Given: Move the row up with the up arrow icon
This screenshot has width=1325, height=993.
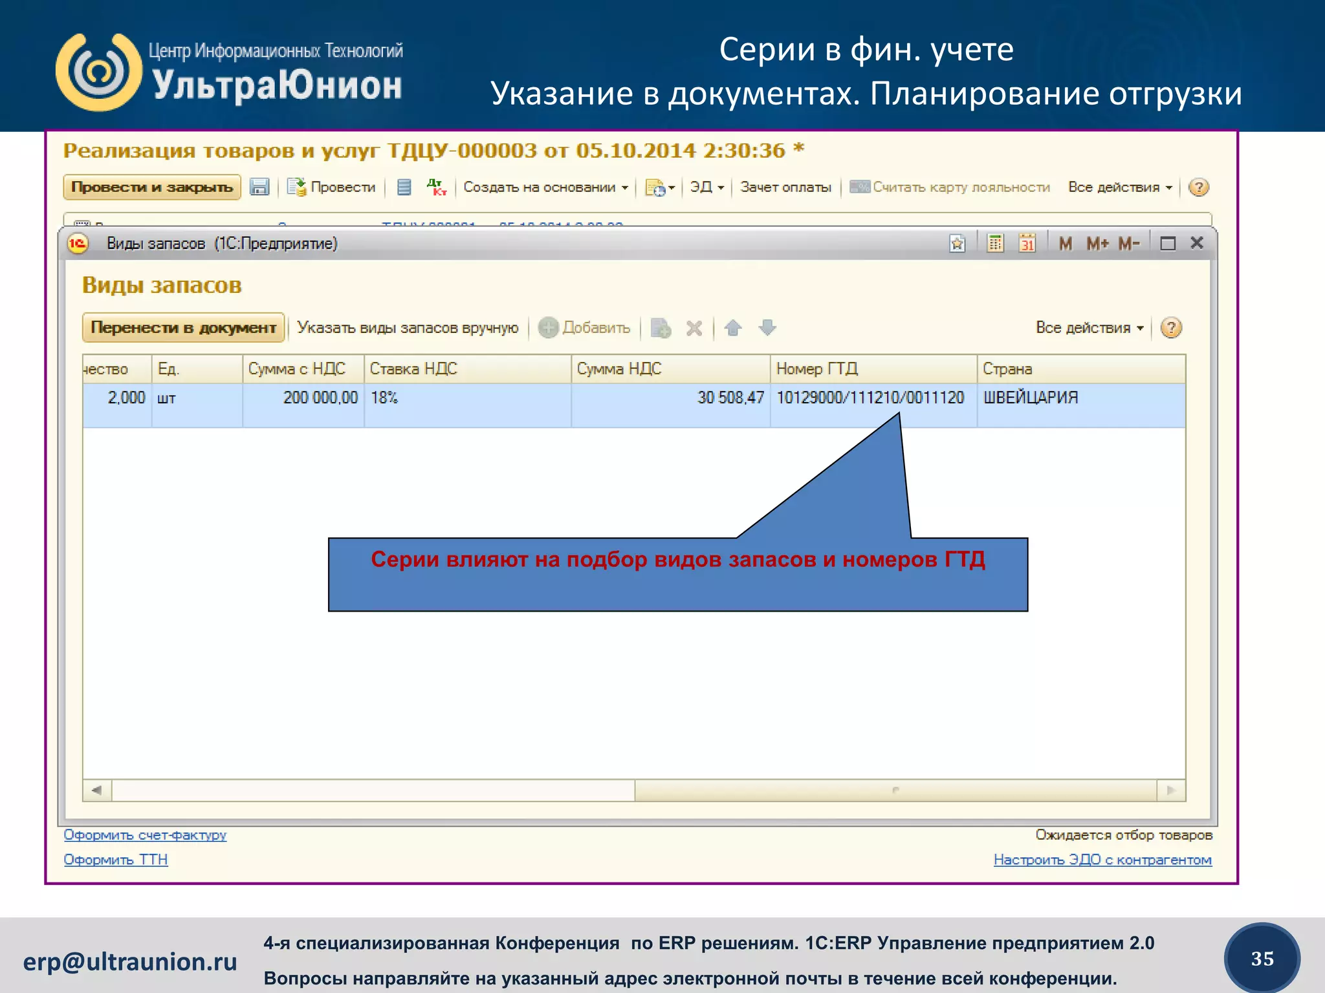Looking at the screenshot, I should [x=733, y=328].
